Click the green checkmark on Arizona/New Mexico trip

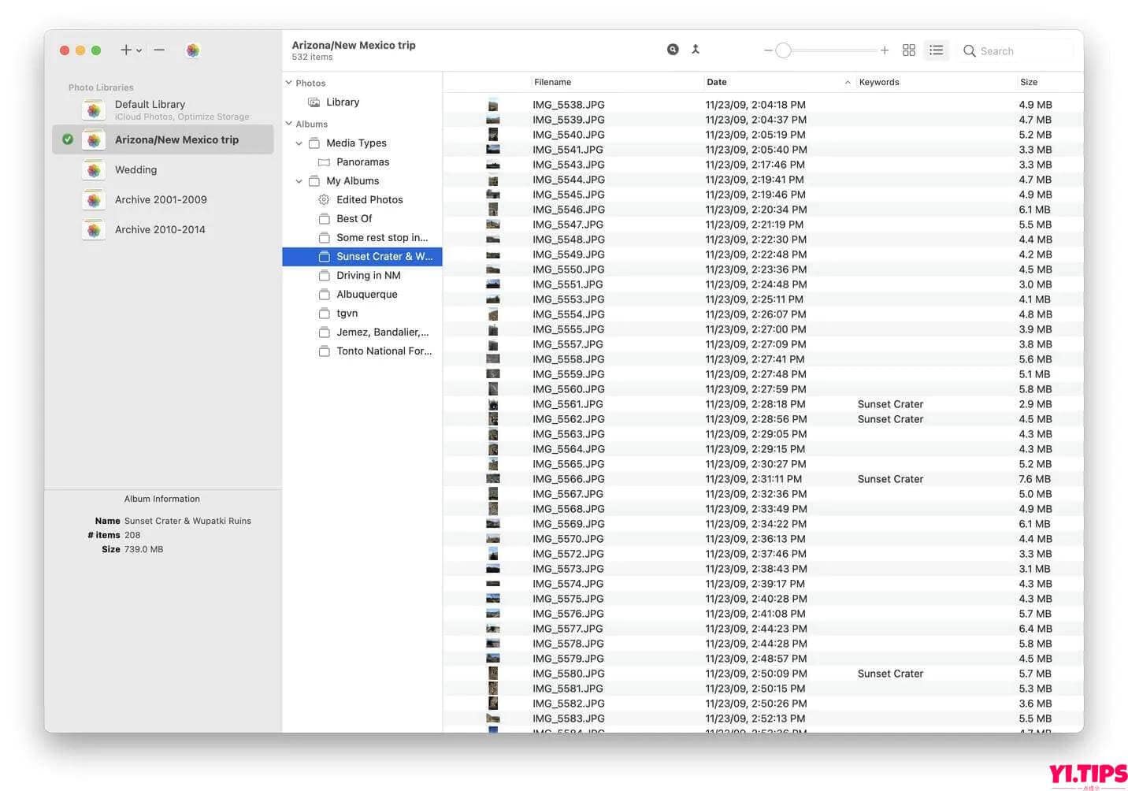pos(68,139)
